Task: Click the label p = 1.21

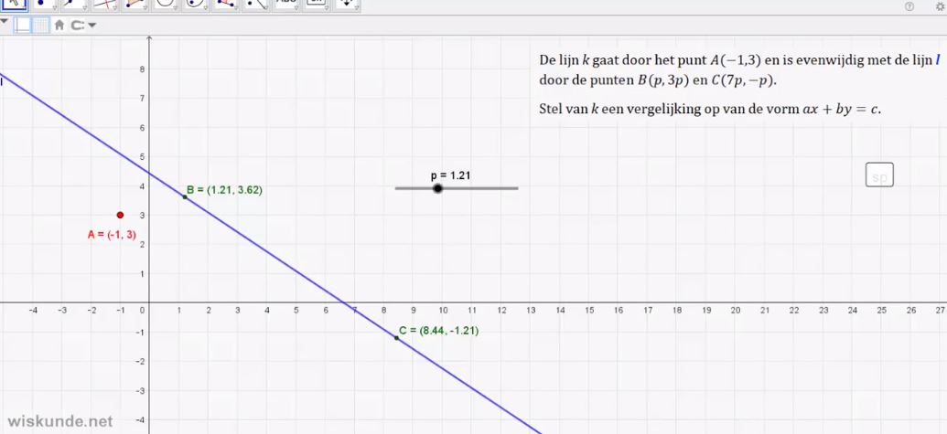Action: coord(450,176)
